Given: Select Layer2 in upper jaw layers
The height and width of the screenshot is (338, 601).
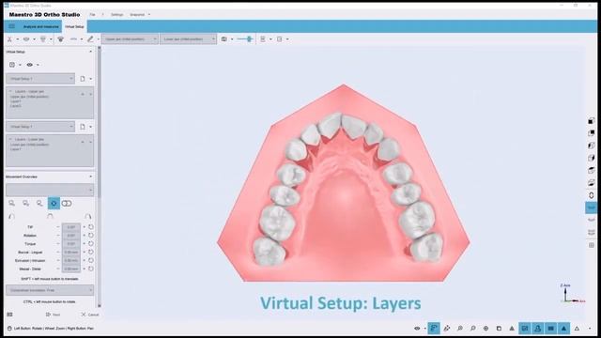Looking at the screenshot, I should pos(16,106).
